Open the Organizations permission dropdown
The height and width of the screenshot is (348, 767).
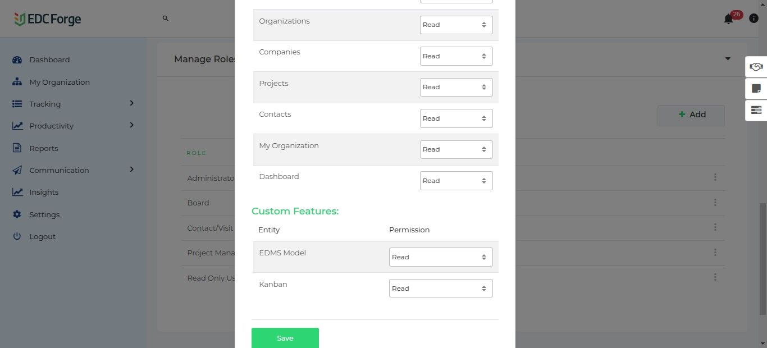(x=456, y=25)
